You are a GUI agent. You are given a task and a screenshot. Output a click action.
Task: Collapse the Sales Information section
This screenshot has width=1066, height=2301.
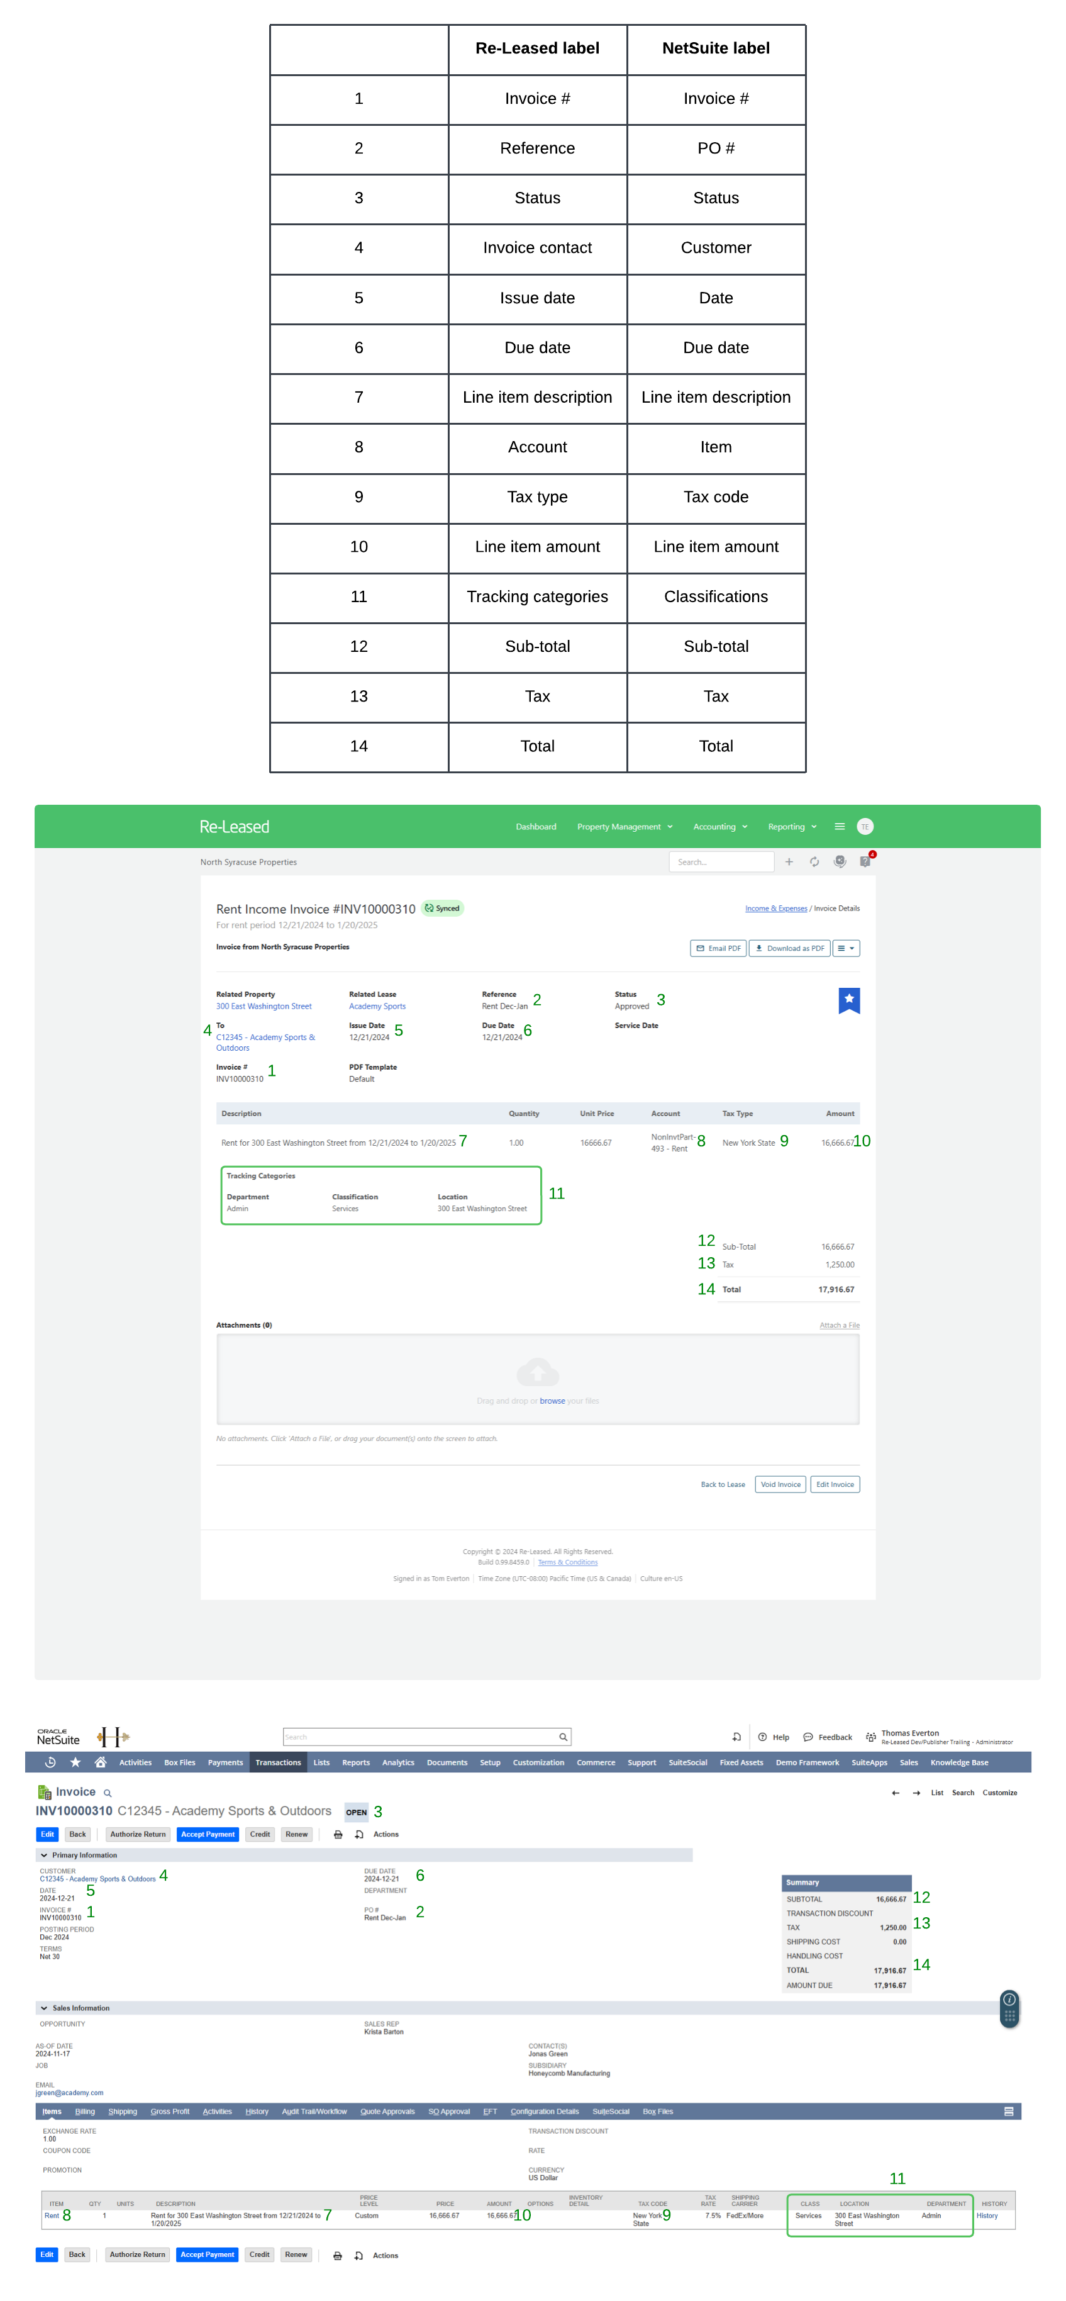point(44,2008)
